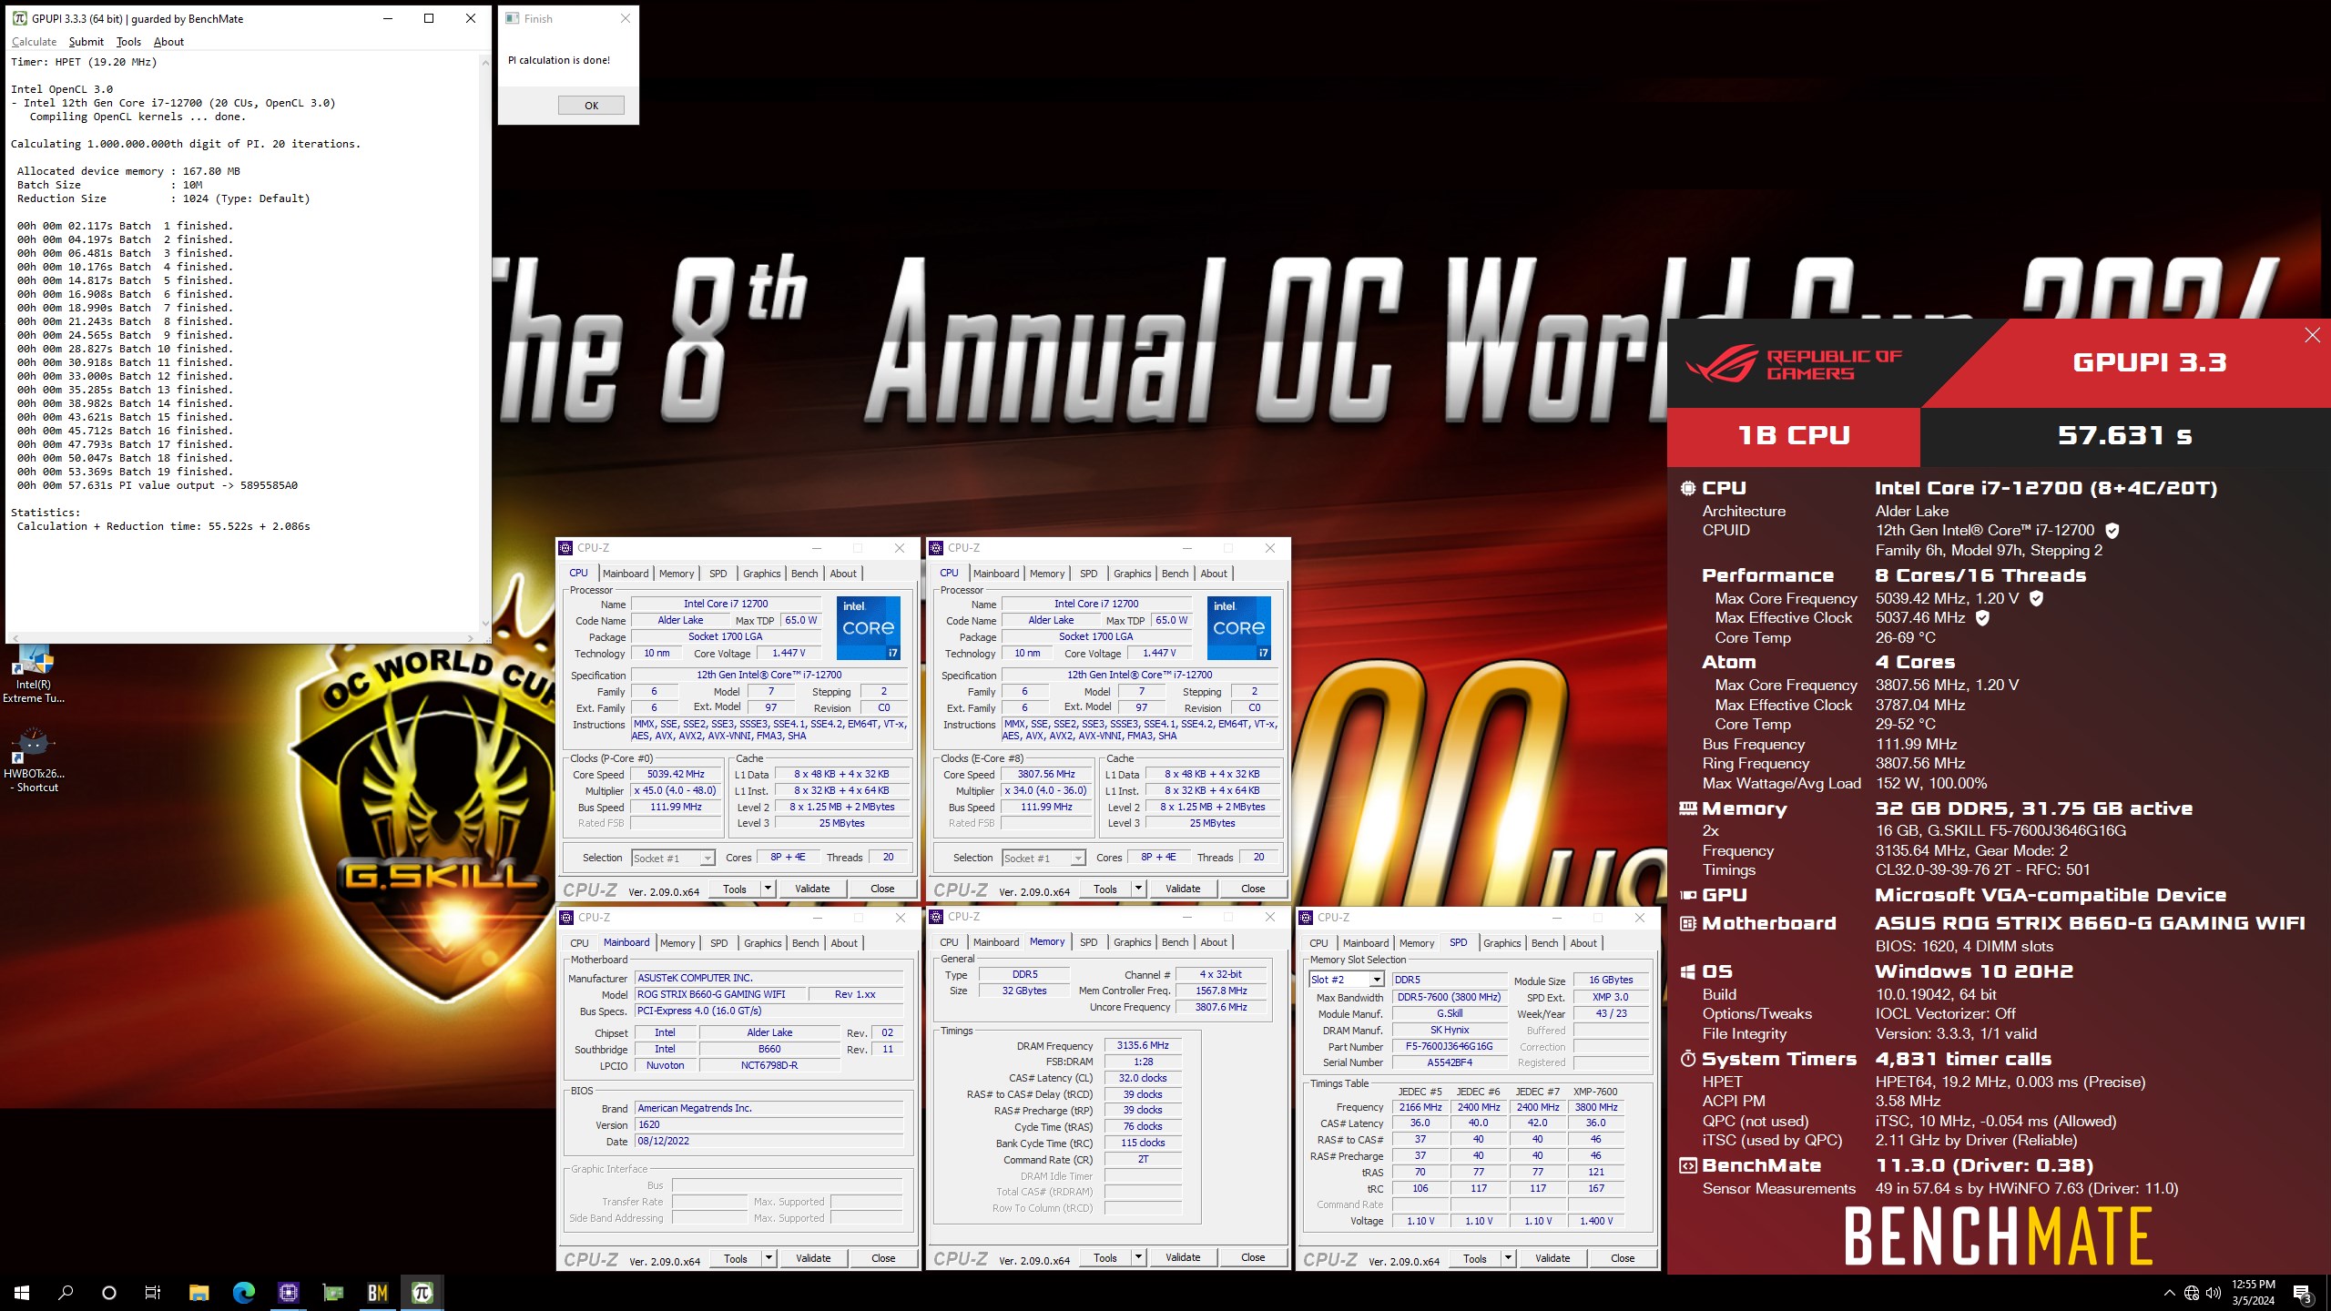
Task: Click the Max Core Frequency verified shield
Action: [2036, 598]
